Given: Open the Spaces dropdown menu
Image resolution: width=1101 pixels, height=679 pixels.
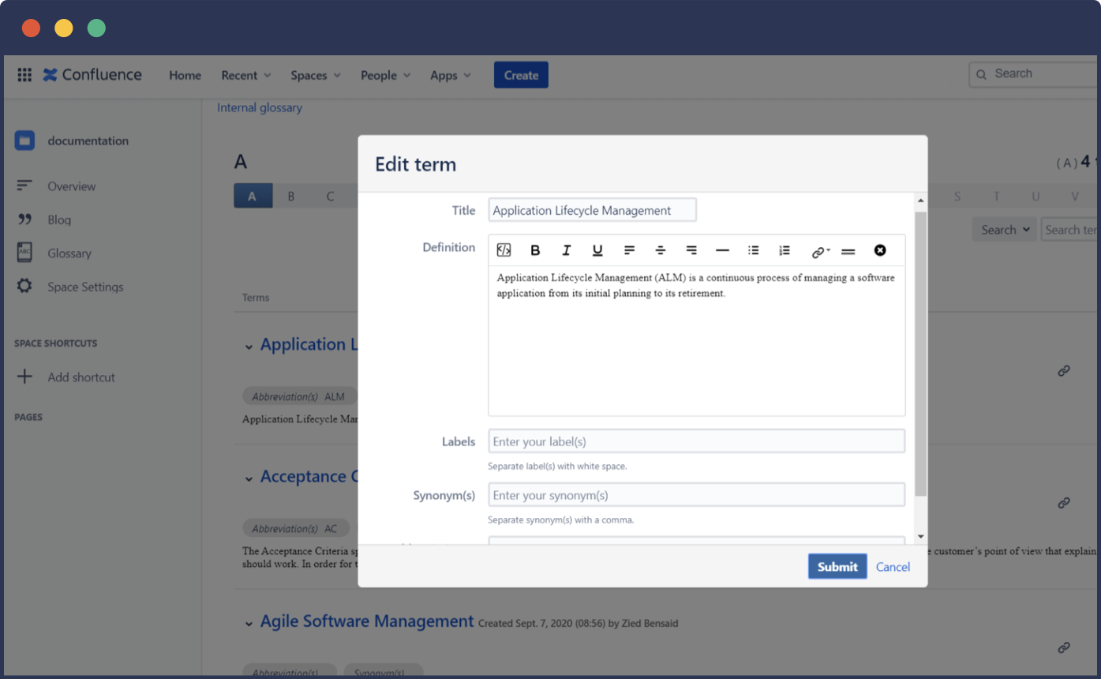Looking at the screenshot, I should pyautogui.click(x=316, y=75).
